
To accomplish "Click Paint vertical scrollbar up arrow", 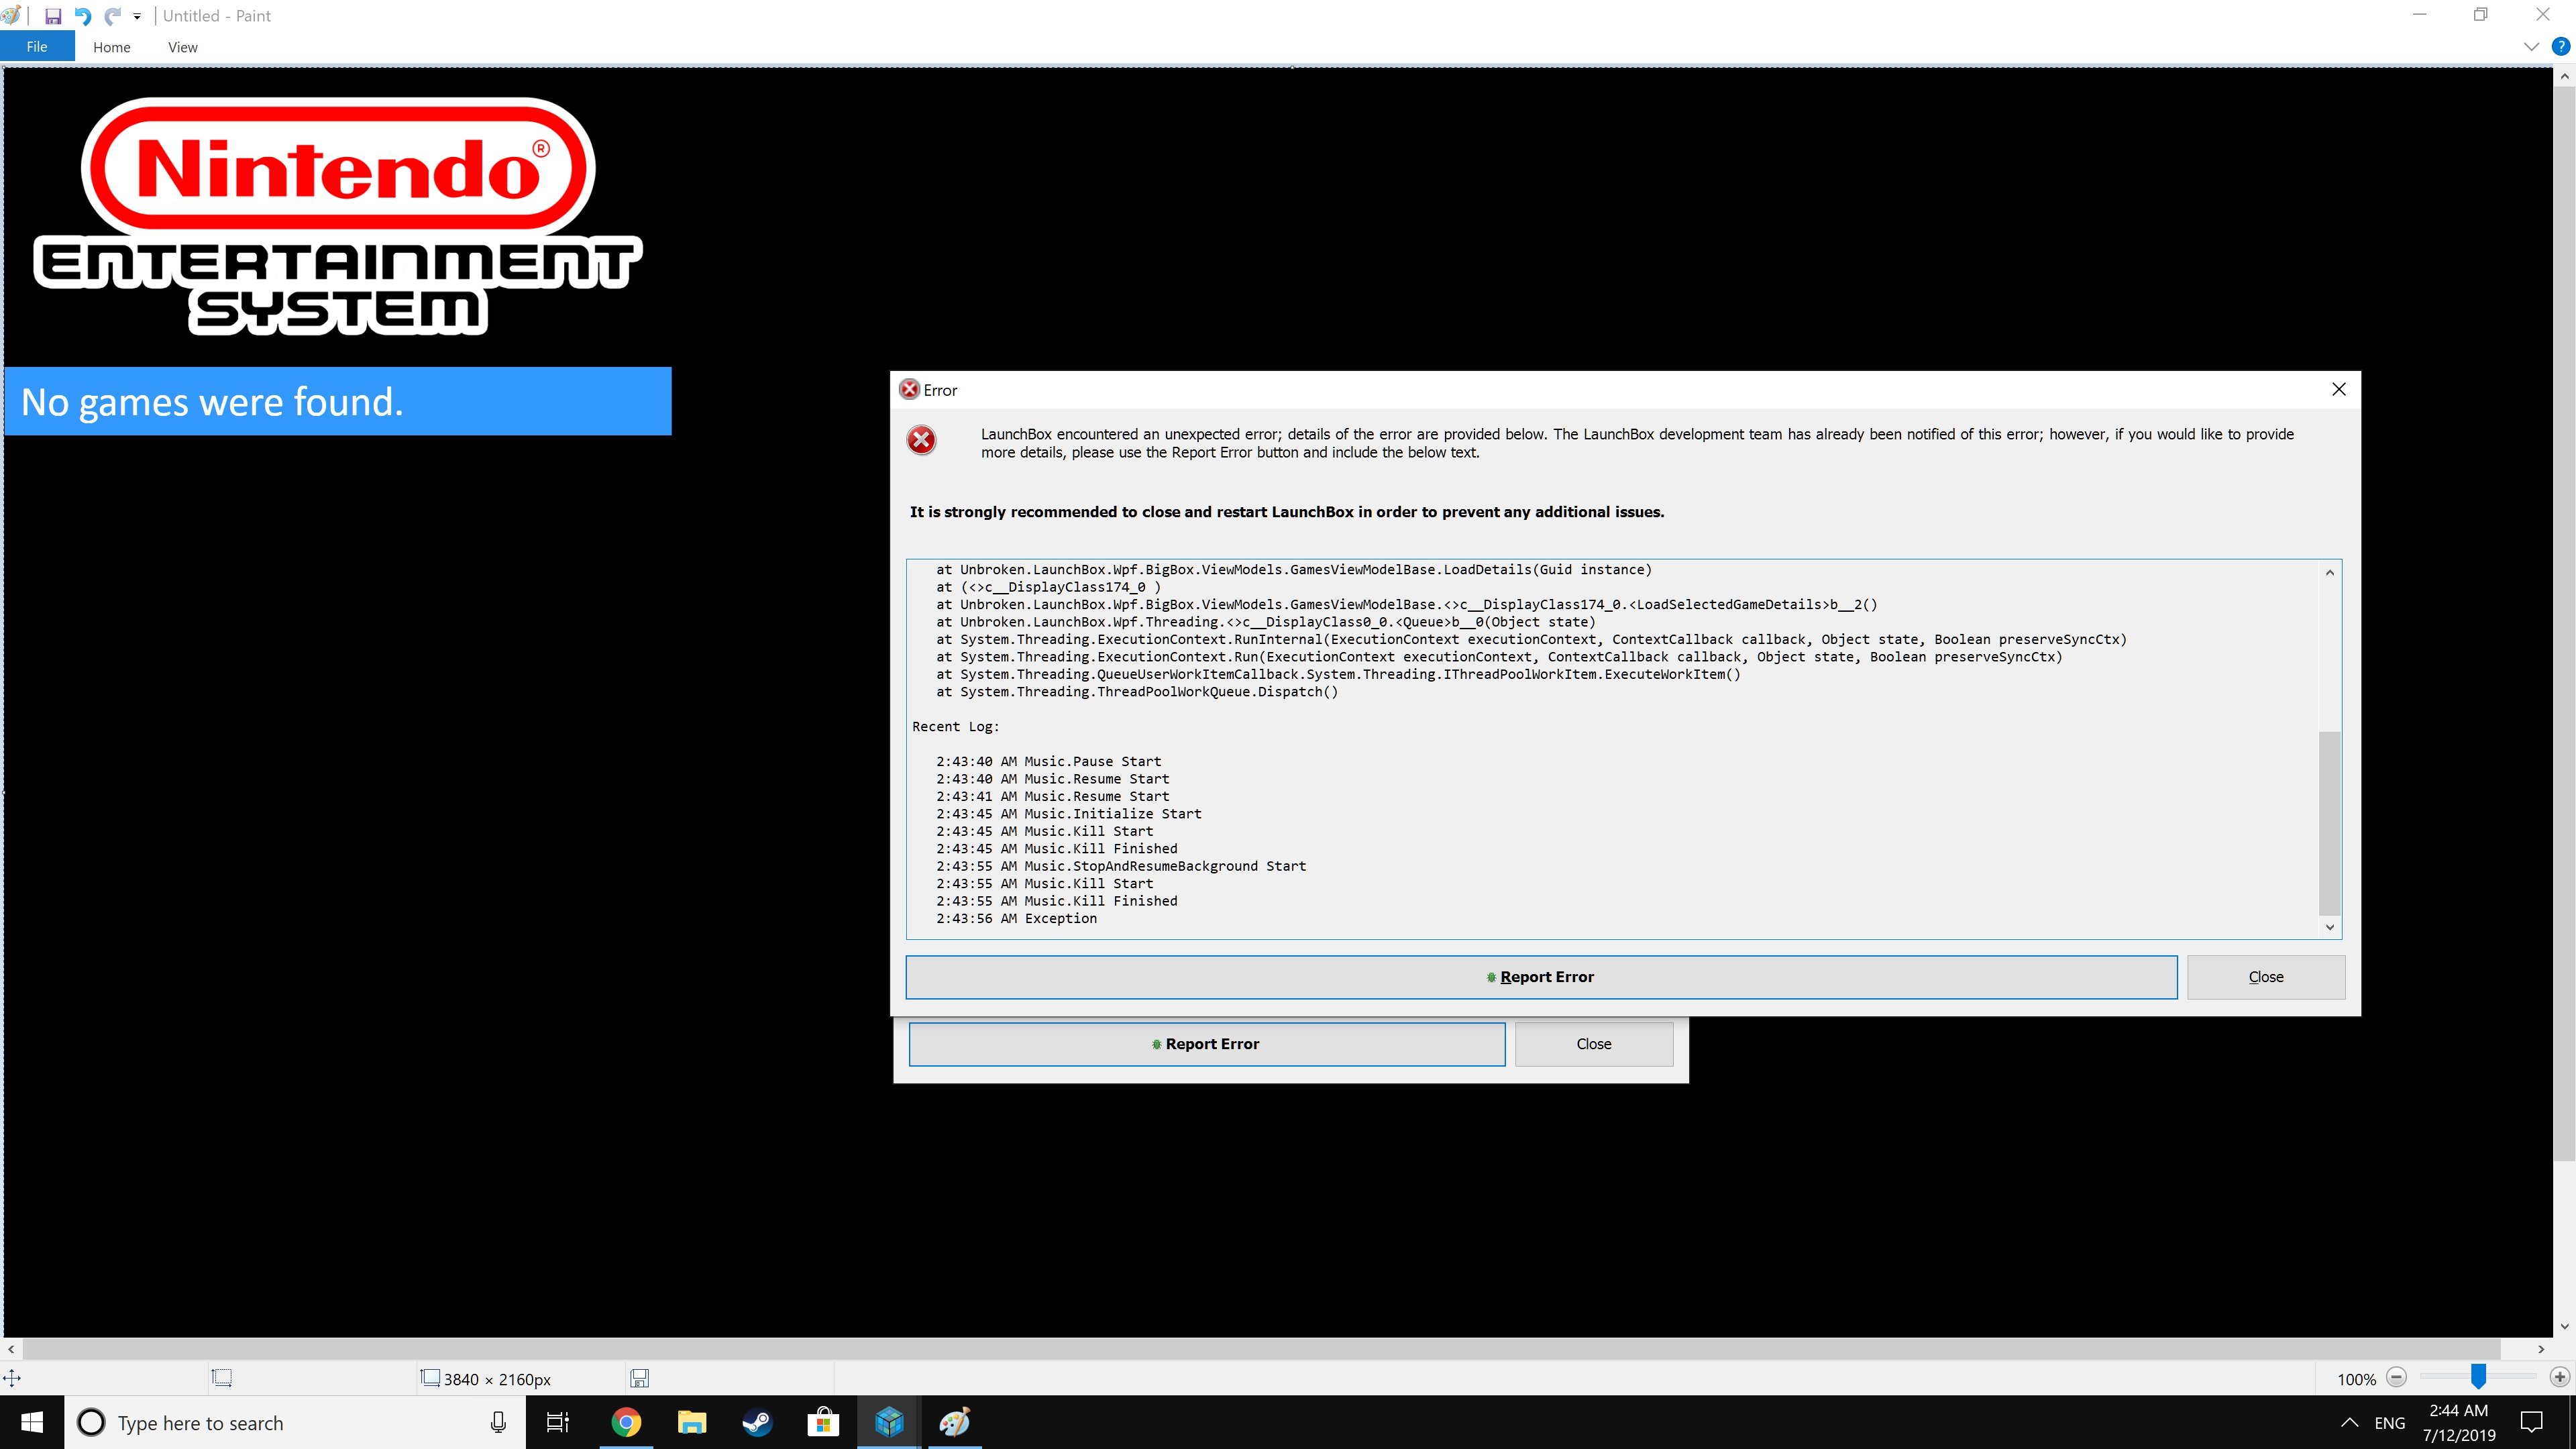I will click(2565, 77).
